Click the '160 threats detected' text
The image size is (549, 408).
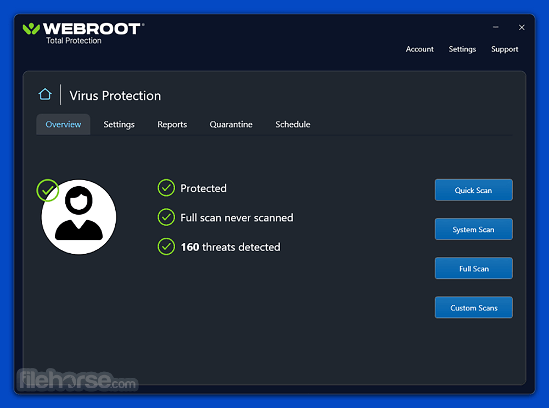(x=231, y=247)
